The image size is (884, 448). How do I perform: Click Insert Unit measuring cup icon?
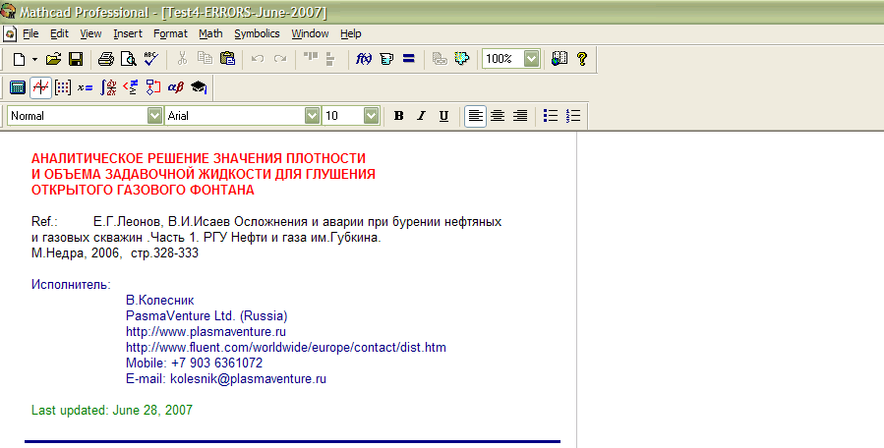pos(386,59)
